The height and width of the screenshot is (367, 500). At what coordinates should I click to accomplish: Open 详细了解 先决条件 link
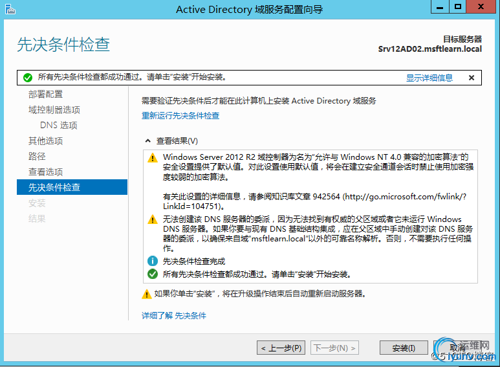point(174,316)
